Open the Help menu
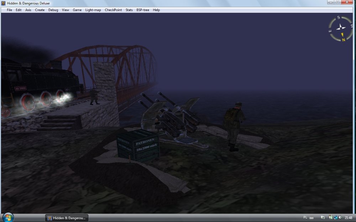This screenshot has height=222, width=356. [x=156, y=10]
